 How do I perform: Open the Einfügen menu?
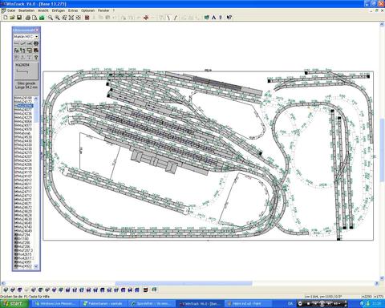59,10
